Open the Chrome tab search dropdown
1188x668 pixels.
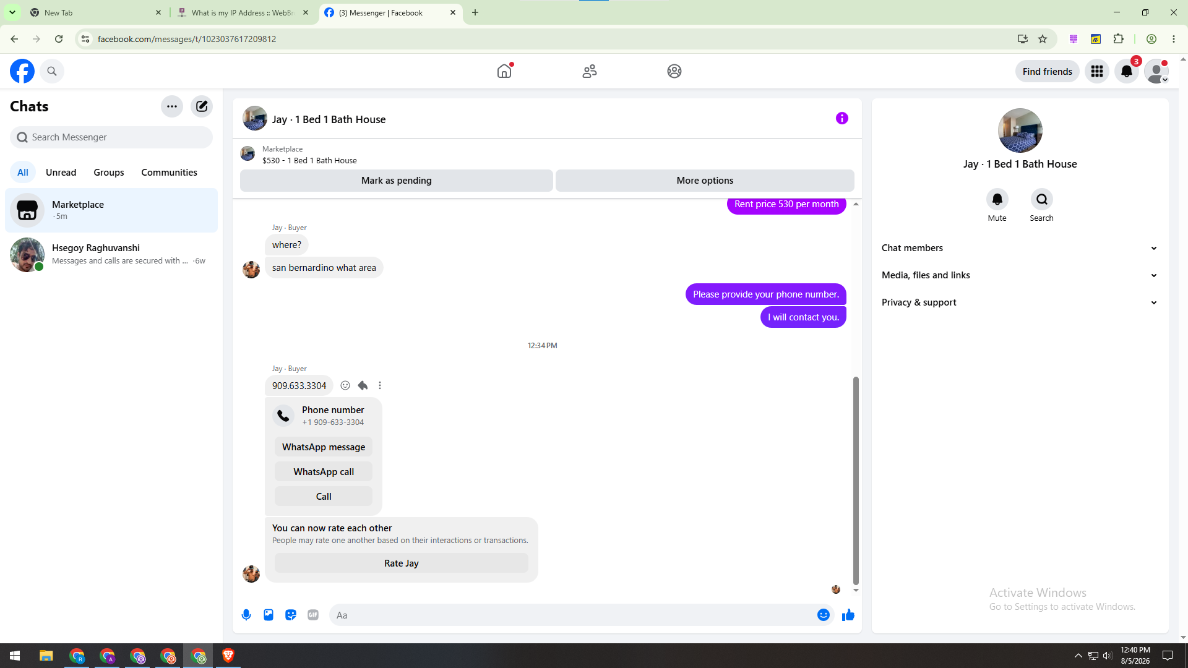click(x=12, y=12)
